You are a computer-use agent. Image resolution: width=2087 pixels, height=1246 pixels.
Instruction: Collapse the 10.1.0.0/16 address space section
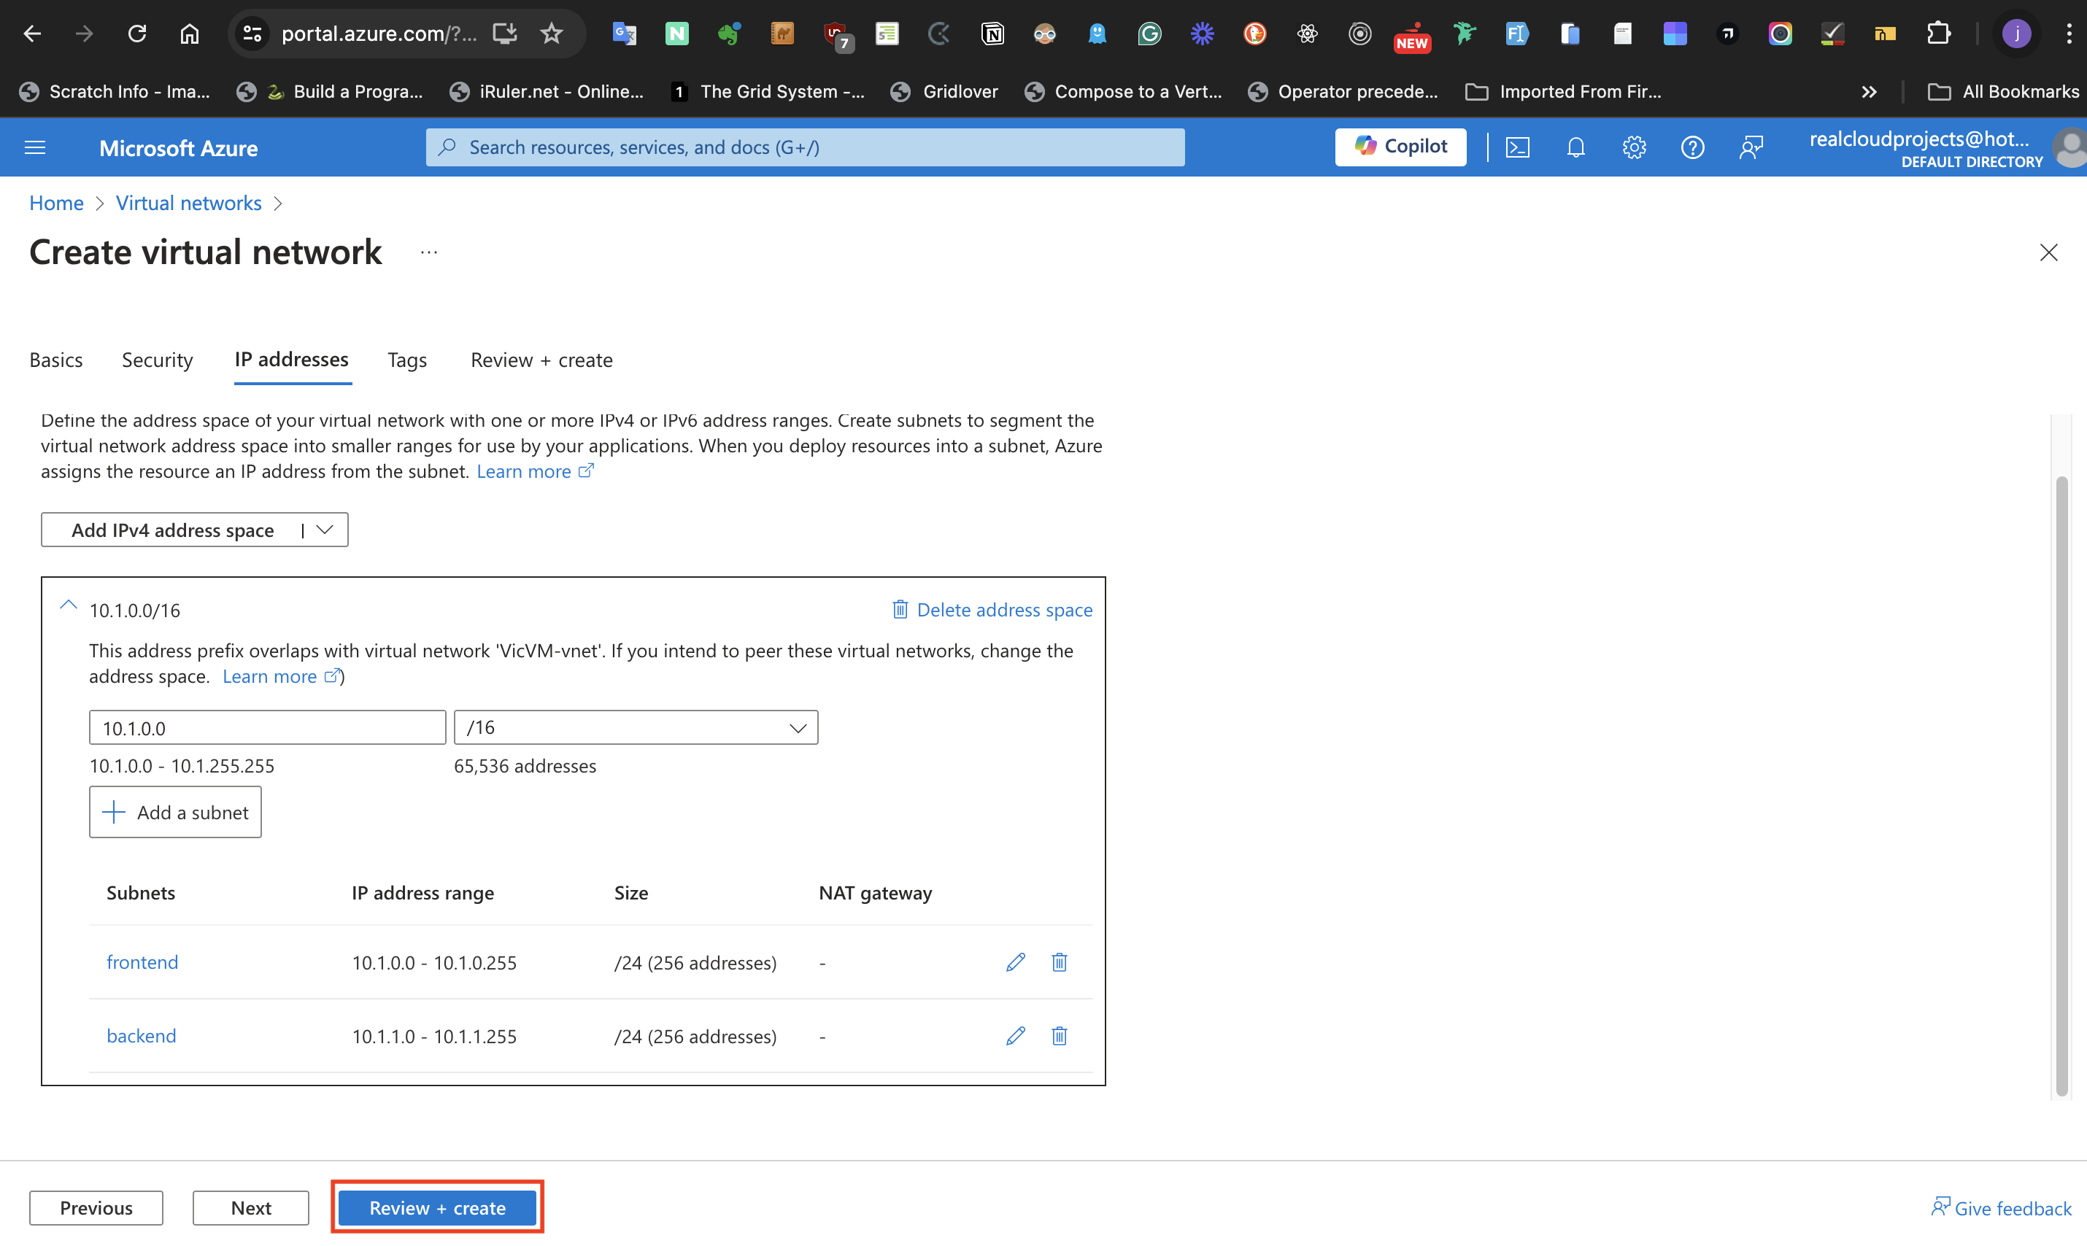click(68, 606)
